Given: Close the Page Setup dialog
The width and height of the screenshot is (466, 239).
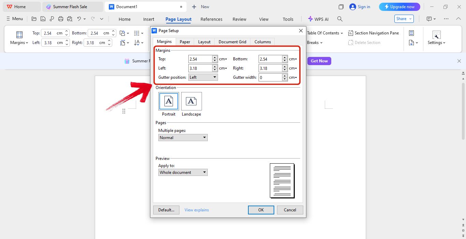Looking at the screenshot, I should pos(301,31).
